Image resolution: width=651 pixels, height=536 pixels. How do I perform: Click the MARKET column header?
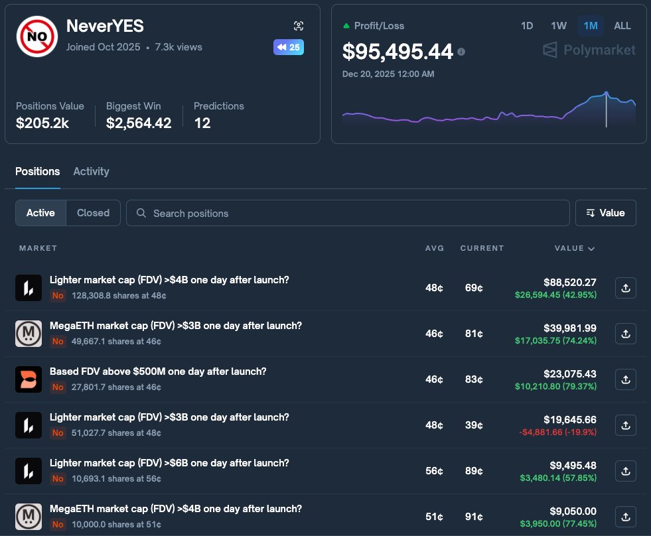click(x=38, y=248)
